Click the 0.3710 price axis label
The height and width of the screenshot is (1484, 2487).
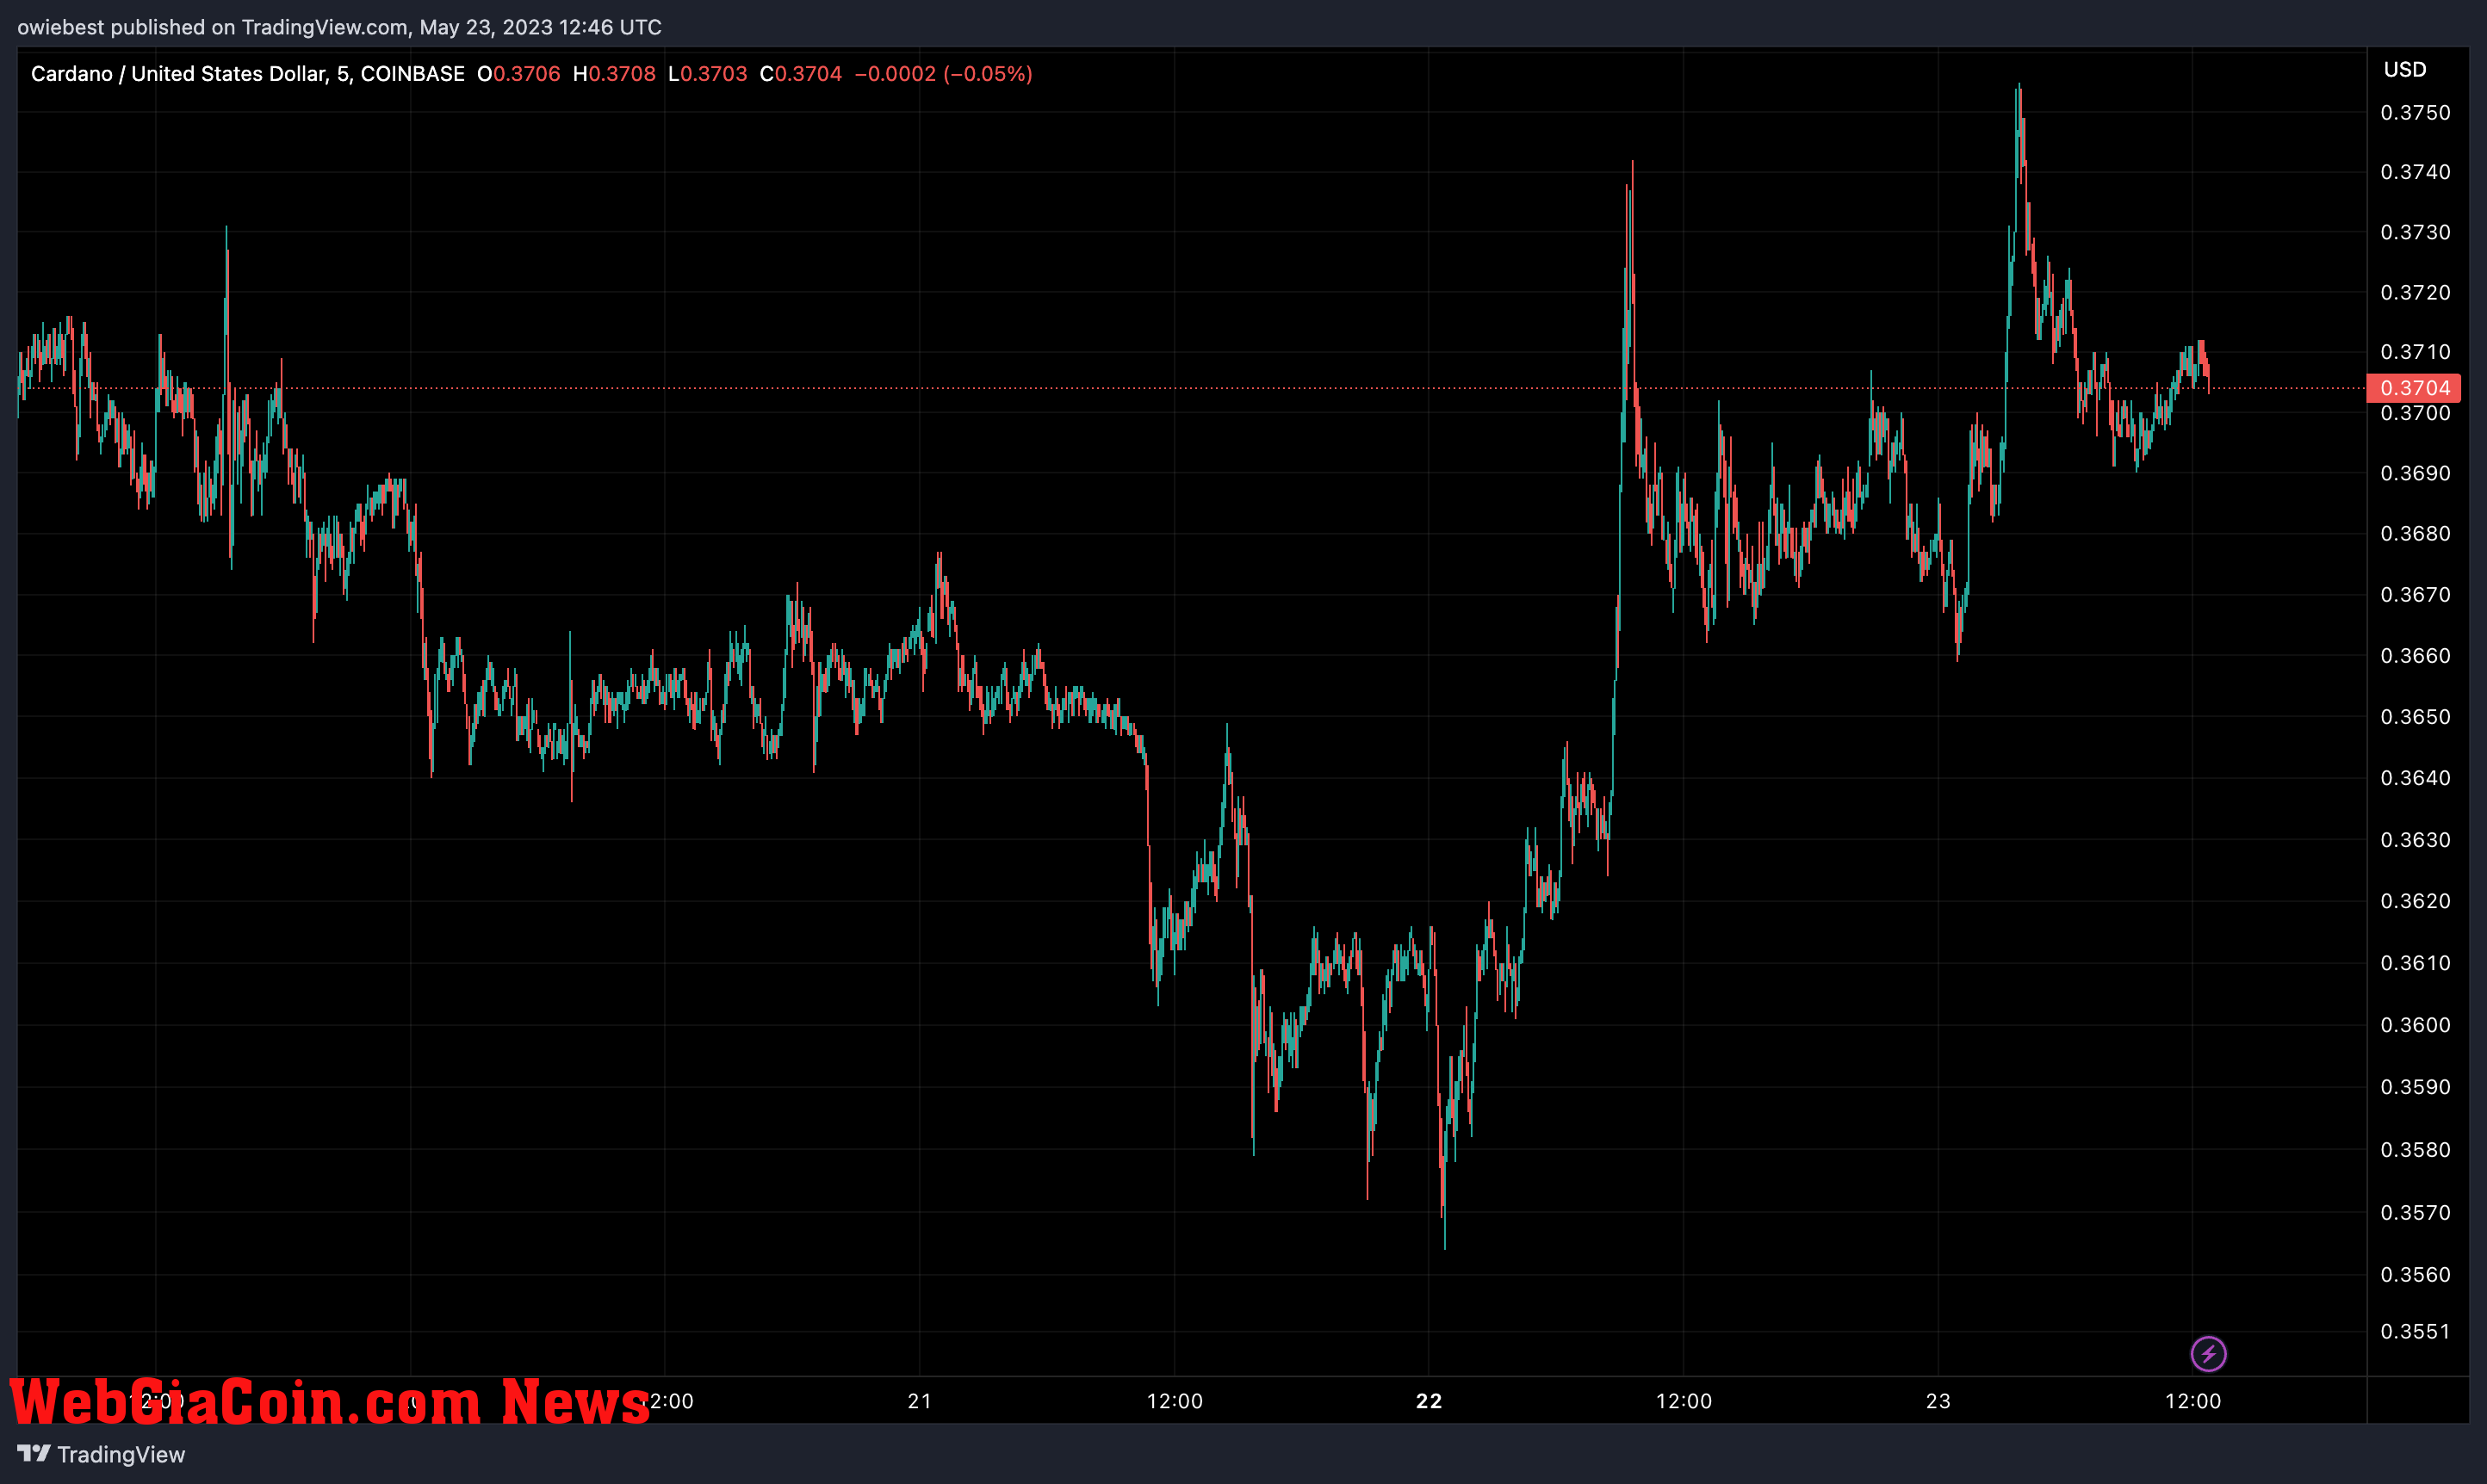click(x=2415, y=352)
